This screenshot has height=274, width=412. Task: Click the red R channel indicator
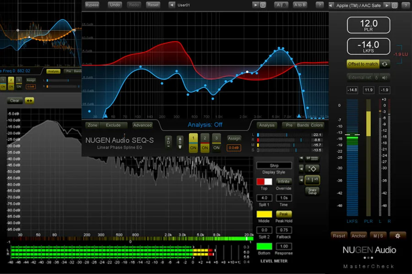pos(258,140)
